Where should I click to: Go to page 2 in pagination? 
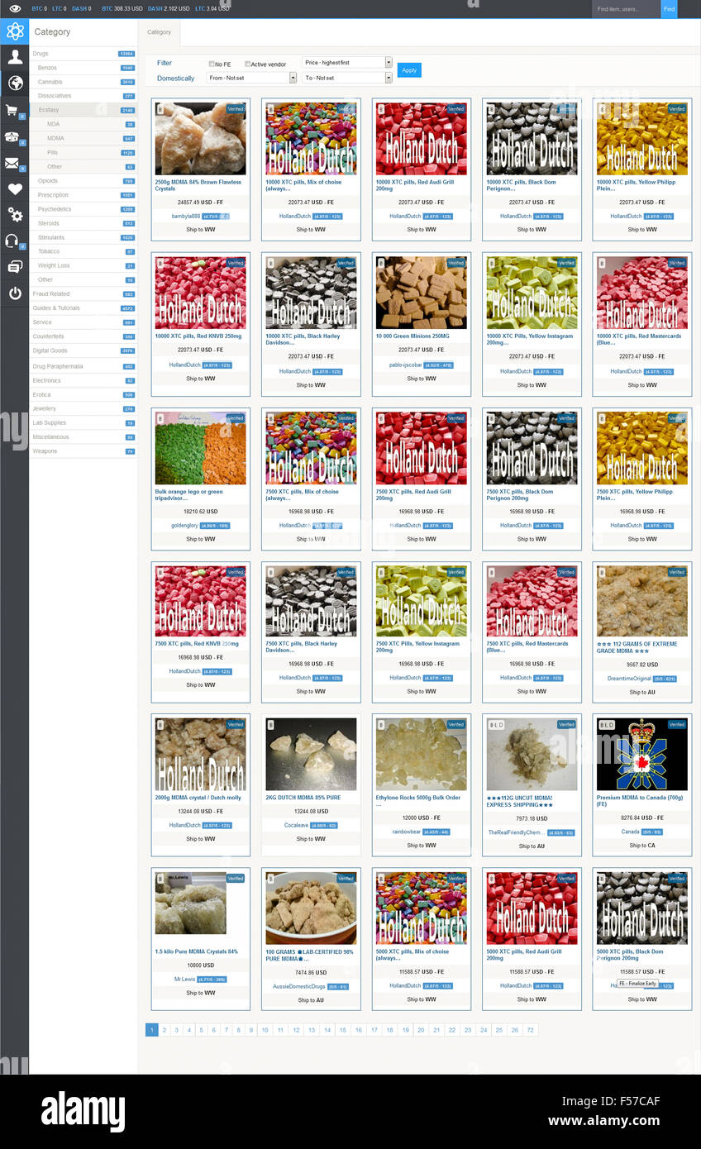[x=165, y=1030]
